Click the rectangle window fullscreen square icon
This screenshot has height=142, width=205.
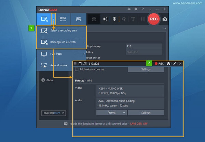point(80,64)
